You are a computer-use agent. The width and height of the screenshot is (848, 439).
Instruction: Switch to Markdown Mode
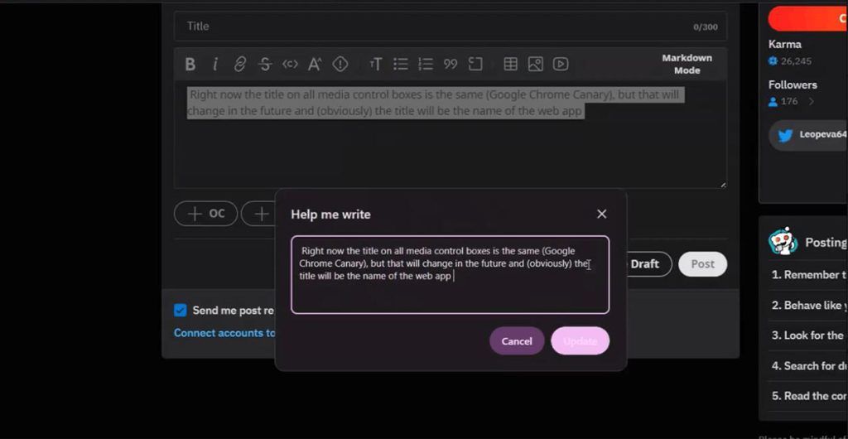[687, 64]
